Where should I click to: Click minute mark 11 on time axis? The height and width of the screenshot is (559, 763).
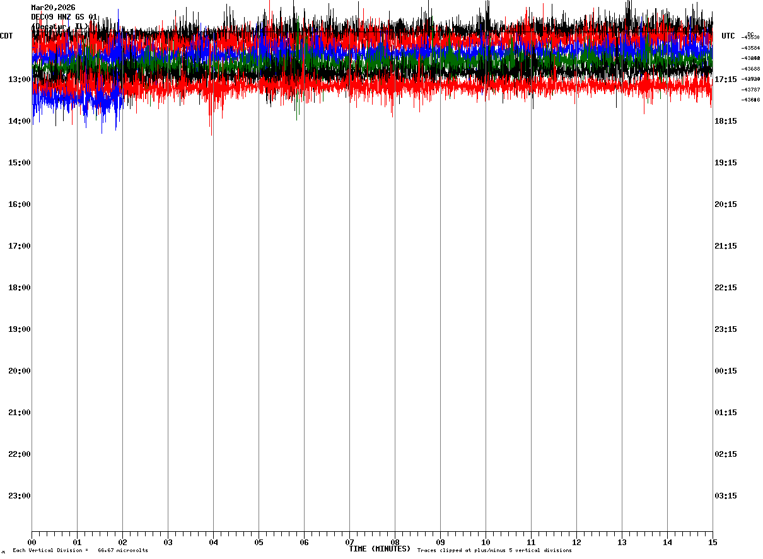pyautogui.click(x=531, y=543)
